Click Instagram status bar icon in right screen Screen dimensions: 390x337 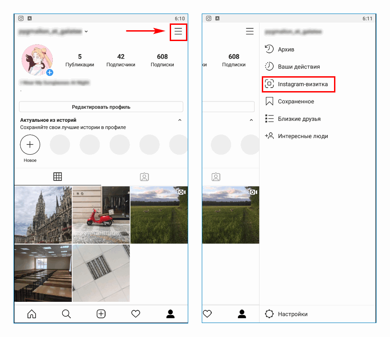point(209,18)
